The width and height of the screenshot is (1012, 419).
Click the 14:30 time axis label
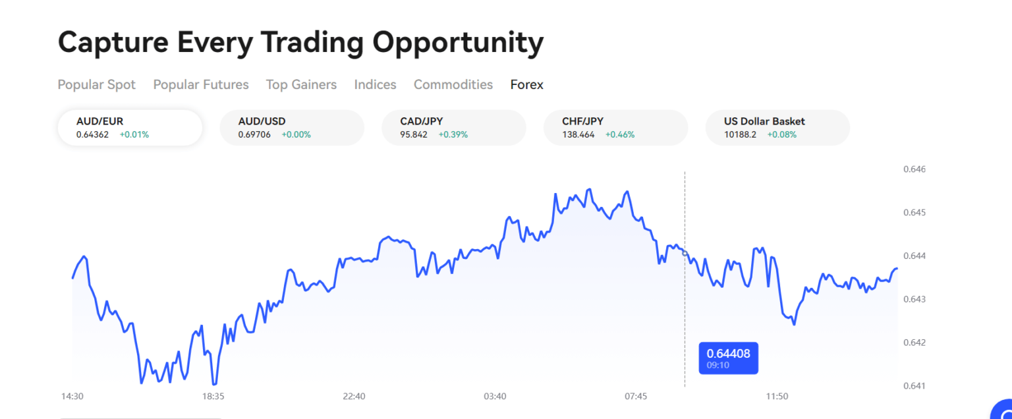click(72, 396)
